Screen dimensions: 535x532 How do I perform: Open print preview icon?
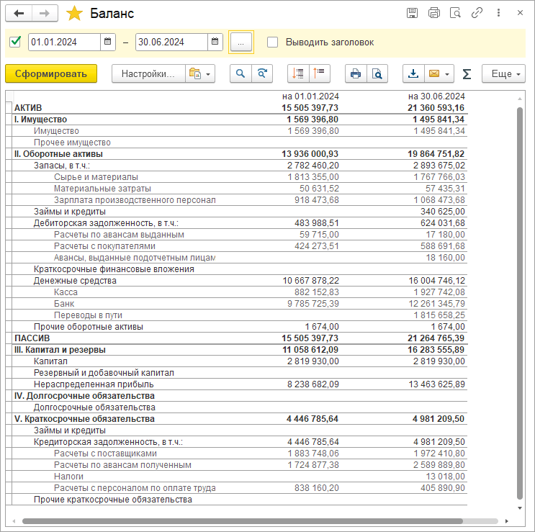point(376,73)
